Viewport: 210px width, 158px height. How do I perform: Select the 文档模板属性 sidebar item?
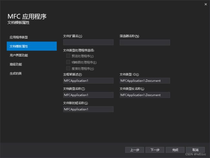[x=32, y=46]
